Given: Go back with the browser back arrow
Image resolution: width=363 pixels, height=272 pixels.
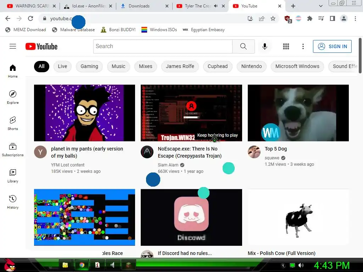Looking at the screenshot, I should (8, 18).
